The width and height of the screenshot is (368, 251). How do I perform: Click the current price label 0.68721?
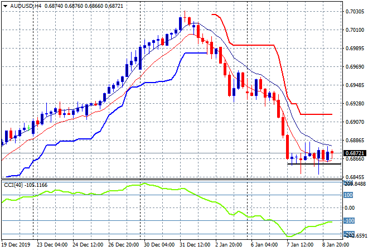click(x=355, y=153)
